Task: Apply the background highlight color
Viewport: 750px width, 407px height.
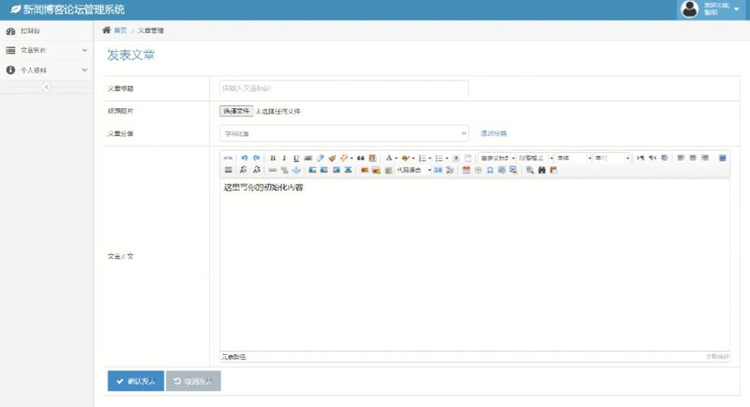Action: pos(406,158)
